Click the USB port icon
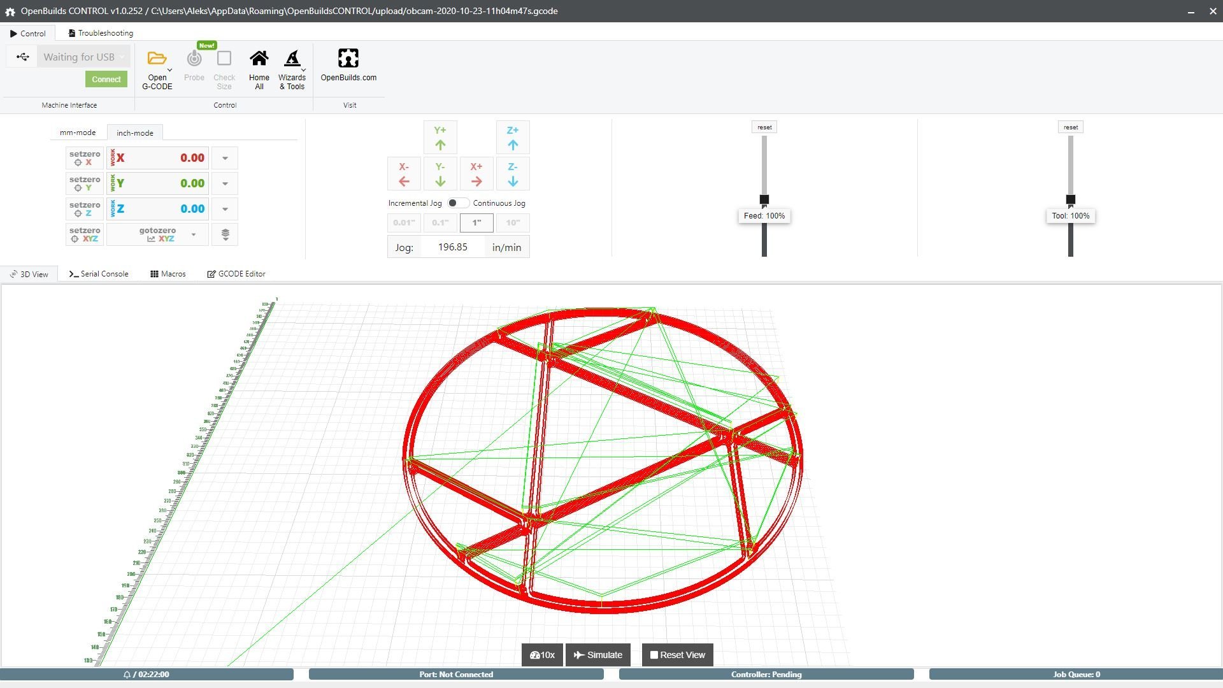1223x688 pixels. pos(23,57)
